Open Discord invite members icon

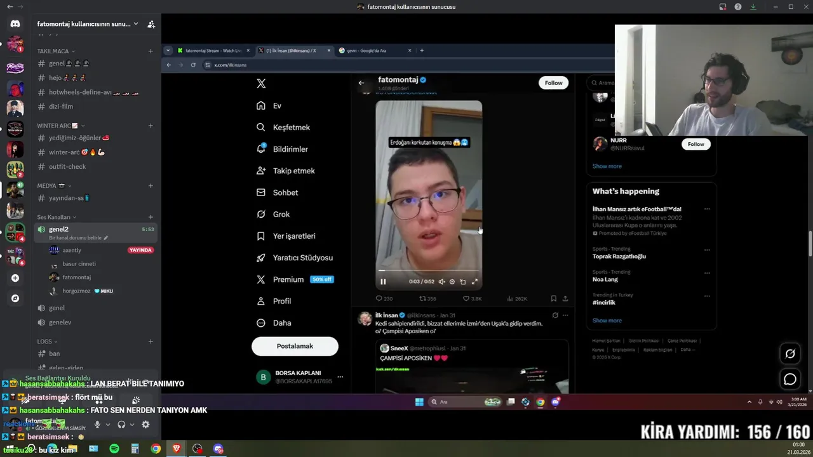[151, 24]
